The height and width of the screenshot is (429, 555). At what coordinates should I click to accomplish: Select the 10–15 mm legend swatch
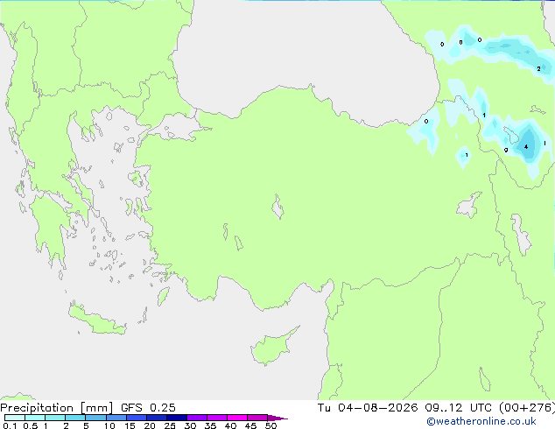(x=116, y=418)
